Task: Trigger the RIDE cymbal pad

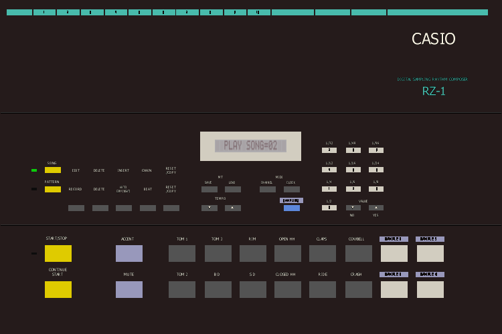Action: (x=323, y=289)
